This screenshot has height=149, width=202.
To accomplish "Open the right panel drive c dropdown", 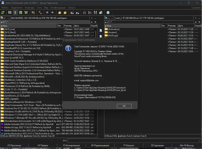I will [x=109, y=18].
